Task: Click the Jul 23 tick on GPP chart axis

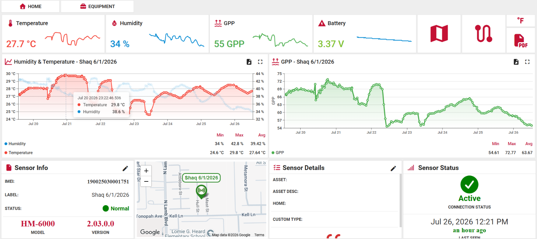Action: tap(407, 133)
